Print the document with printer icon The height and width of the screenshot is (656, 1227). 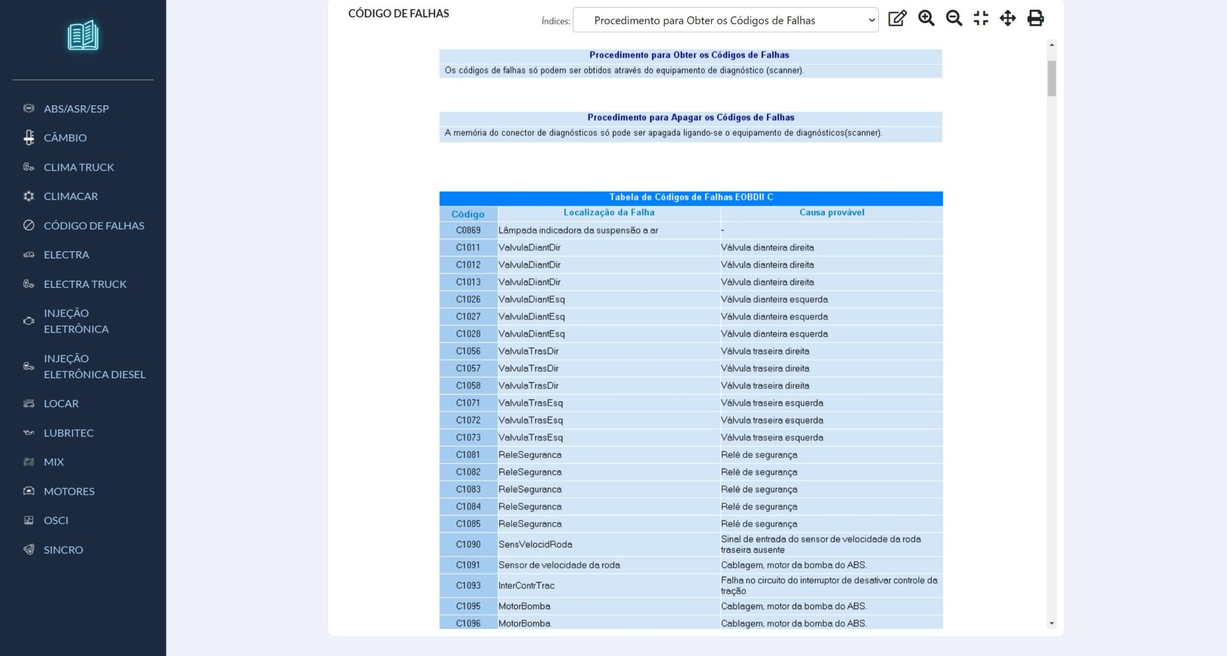1035,19
